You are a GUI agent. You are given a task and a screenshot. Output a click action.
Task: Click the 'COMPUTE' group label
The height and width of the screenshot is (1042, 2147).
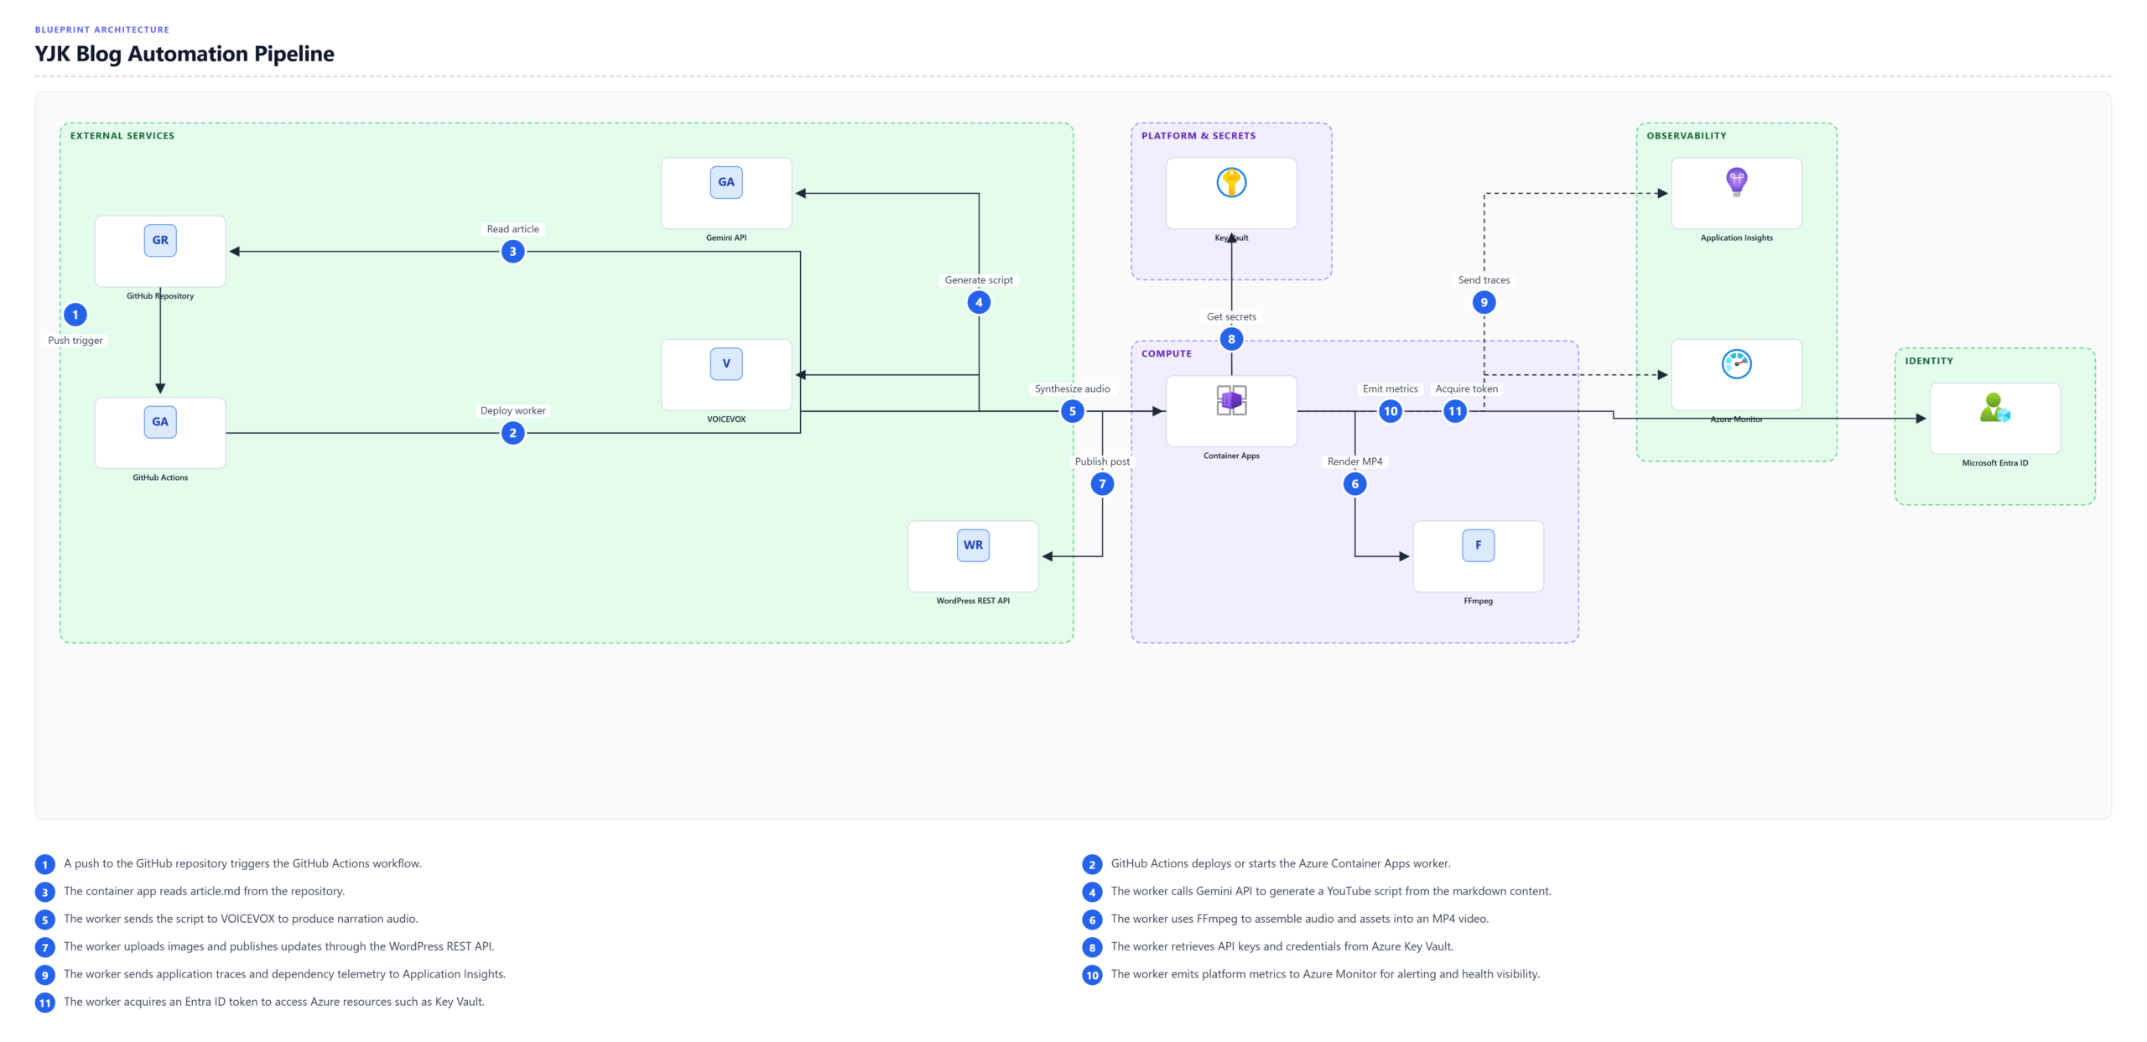click(1166, 354)
